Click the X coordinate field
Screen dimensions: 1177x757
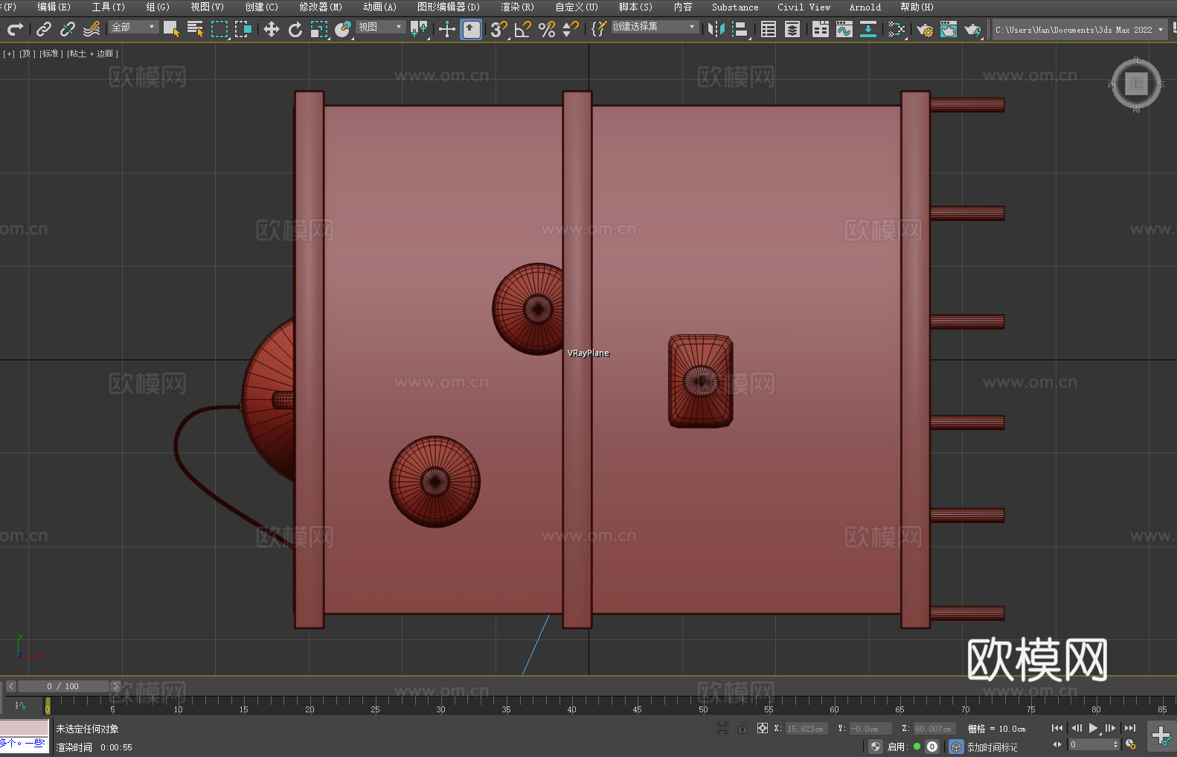pos(806,729)
